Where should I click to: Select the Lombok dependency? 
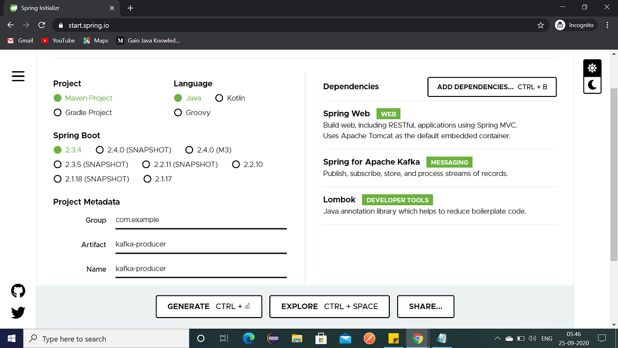[x=440, y=205]
